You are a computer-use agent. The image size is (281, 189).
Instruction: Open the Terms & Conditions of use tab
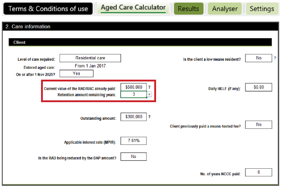[x=49, y=9]
